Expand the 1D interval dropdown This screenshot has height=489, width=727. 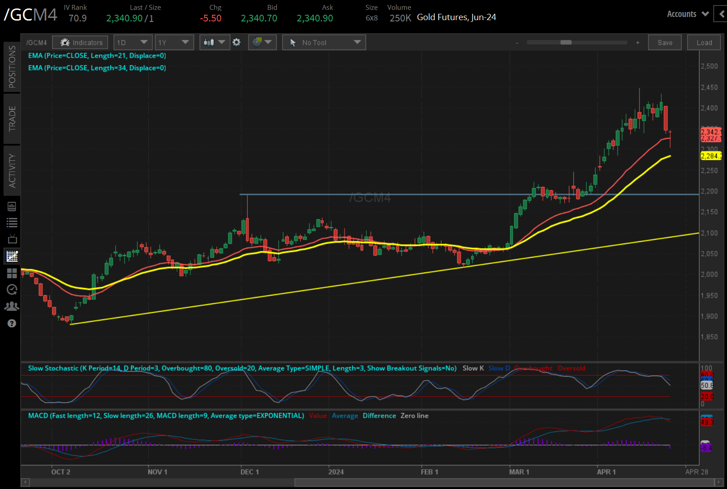click(x=133, y=42)
